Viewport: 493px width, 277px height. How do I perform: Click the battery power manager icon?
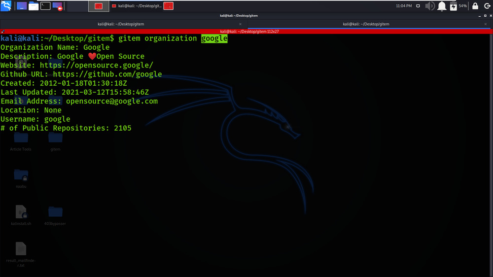(x=453, y=6)
